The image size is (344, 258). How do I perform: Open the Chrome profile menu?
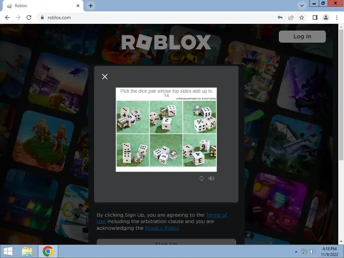coord(326,17)
